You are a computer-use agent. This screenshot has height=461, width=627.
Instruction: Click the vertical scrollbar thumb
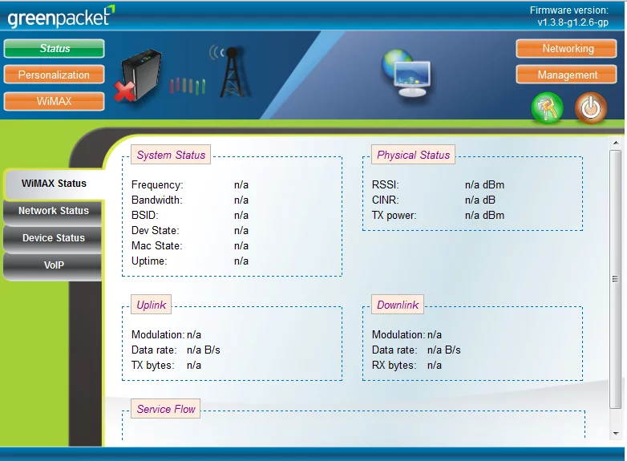[x=615, y=279]
